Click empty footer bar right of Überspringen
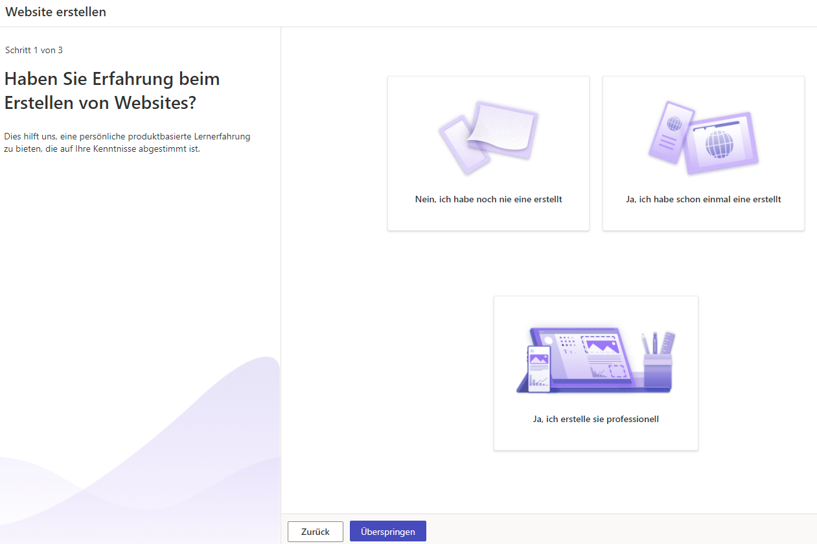Image resolution: width=817 pixels, height=544 pixels. [x=616, y=529]
